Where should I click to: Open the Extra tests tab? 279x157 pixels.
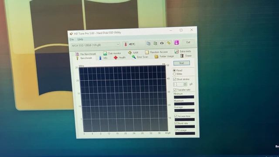(183, 51)
